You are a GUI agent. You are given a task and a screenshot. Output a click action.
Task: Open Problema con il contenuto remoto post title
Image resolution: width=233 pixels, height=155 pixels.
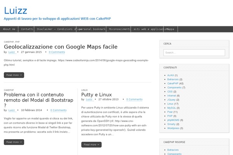pos(38,100)
